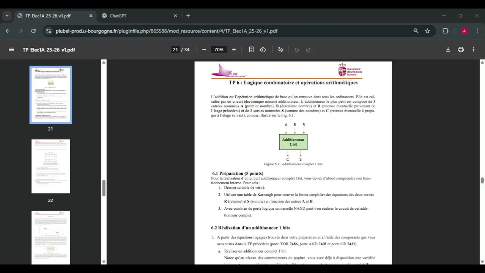Close the TP_Elec1A_25-26_v1.pdf tab
The width and height of the screenshot is (485, 273).
tap(91, 16)
